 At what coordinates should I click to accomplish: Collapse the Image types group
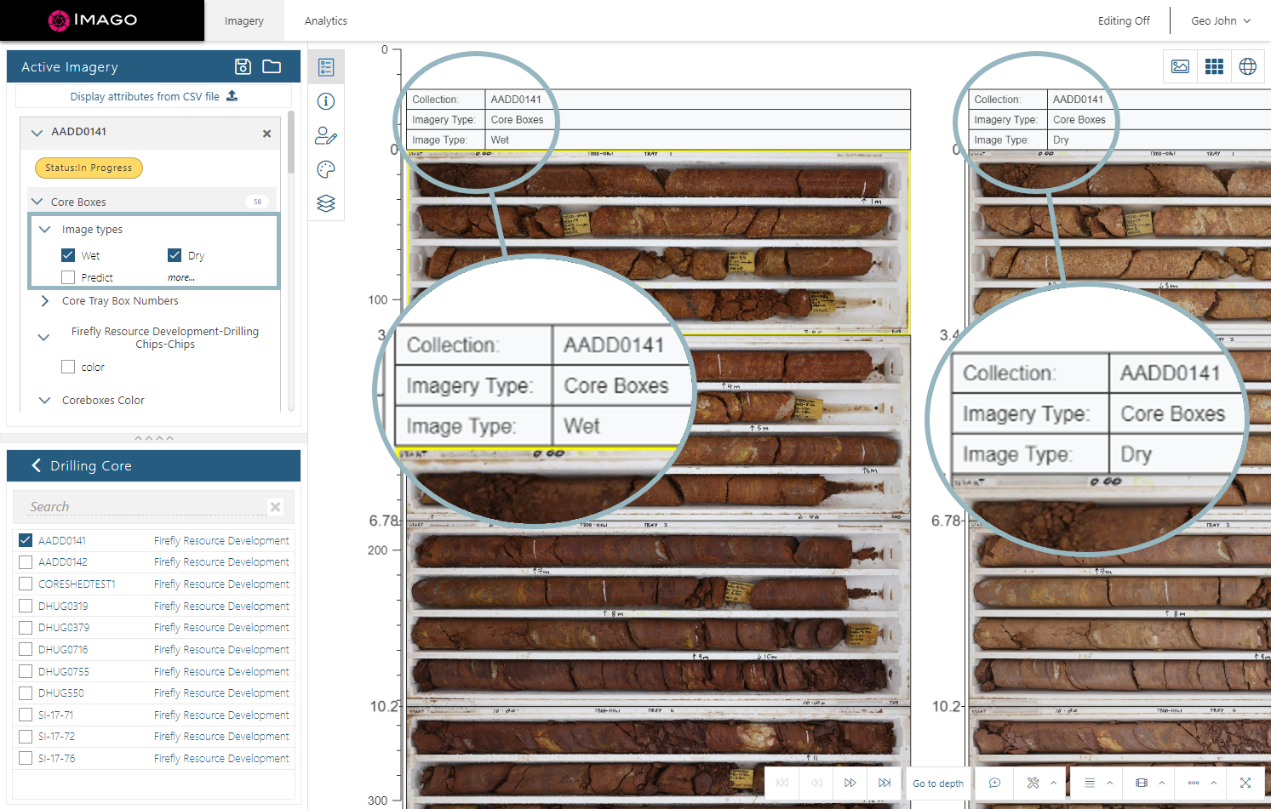pos(45,230)
